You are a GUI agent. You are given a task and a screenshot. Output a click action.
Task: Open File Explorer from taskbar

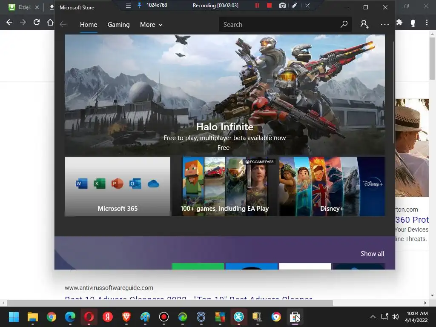pos(32,317)
